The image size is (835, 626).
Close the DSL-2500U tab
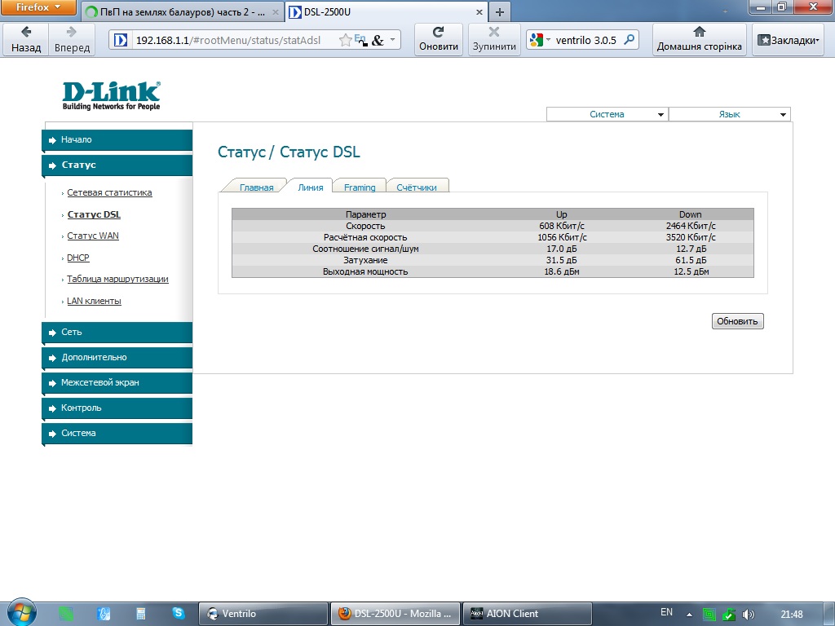click(479, 11)
